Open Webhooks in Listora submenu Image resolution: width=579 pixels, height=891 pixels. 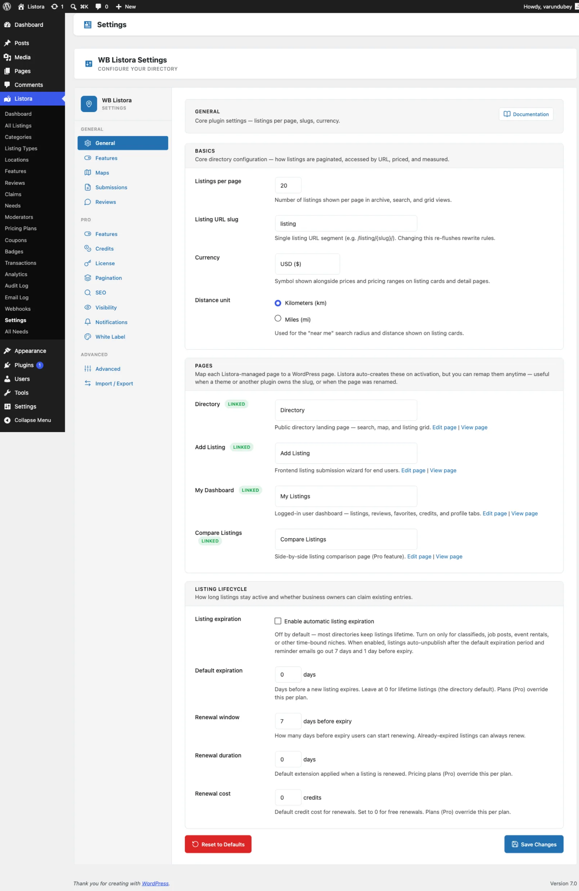coord(18,309)
